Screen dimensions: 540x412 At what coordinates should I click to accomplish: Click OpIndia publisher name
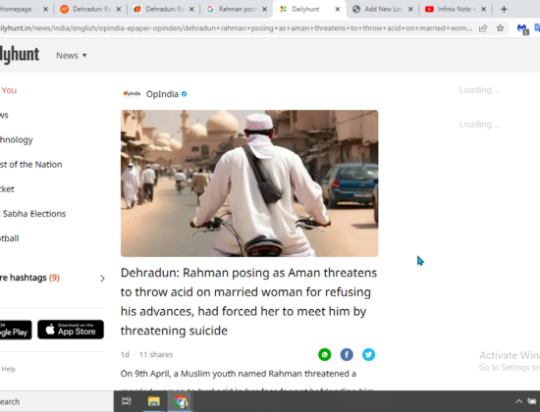162,94
